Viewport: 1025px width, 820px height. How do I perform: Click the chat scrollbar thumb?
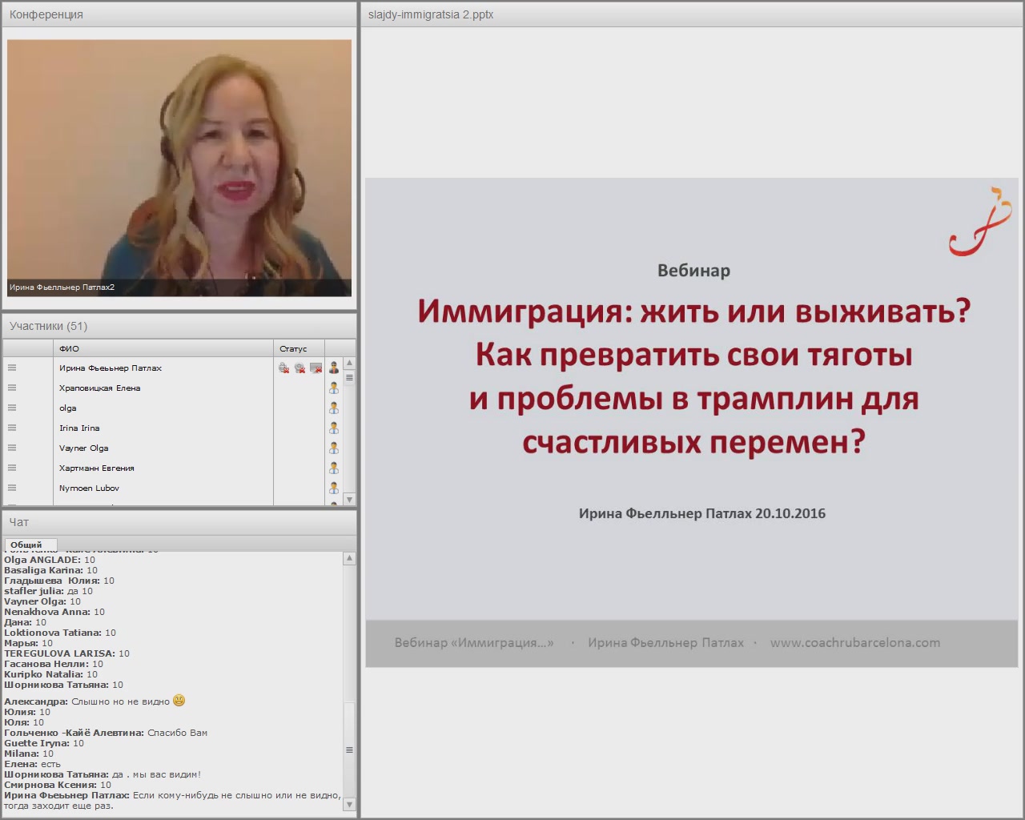(x=349, y=750)
